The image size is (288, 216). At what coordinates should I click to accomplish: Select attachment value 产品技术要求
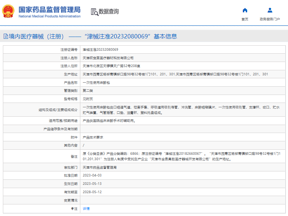coord(93,137)
